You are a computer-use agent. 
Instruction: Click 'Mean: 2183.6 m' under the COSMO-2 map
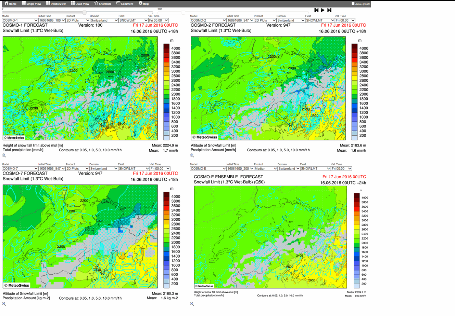[353, 145]
